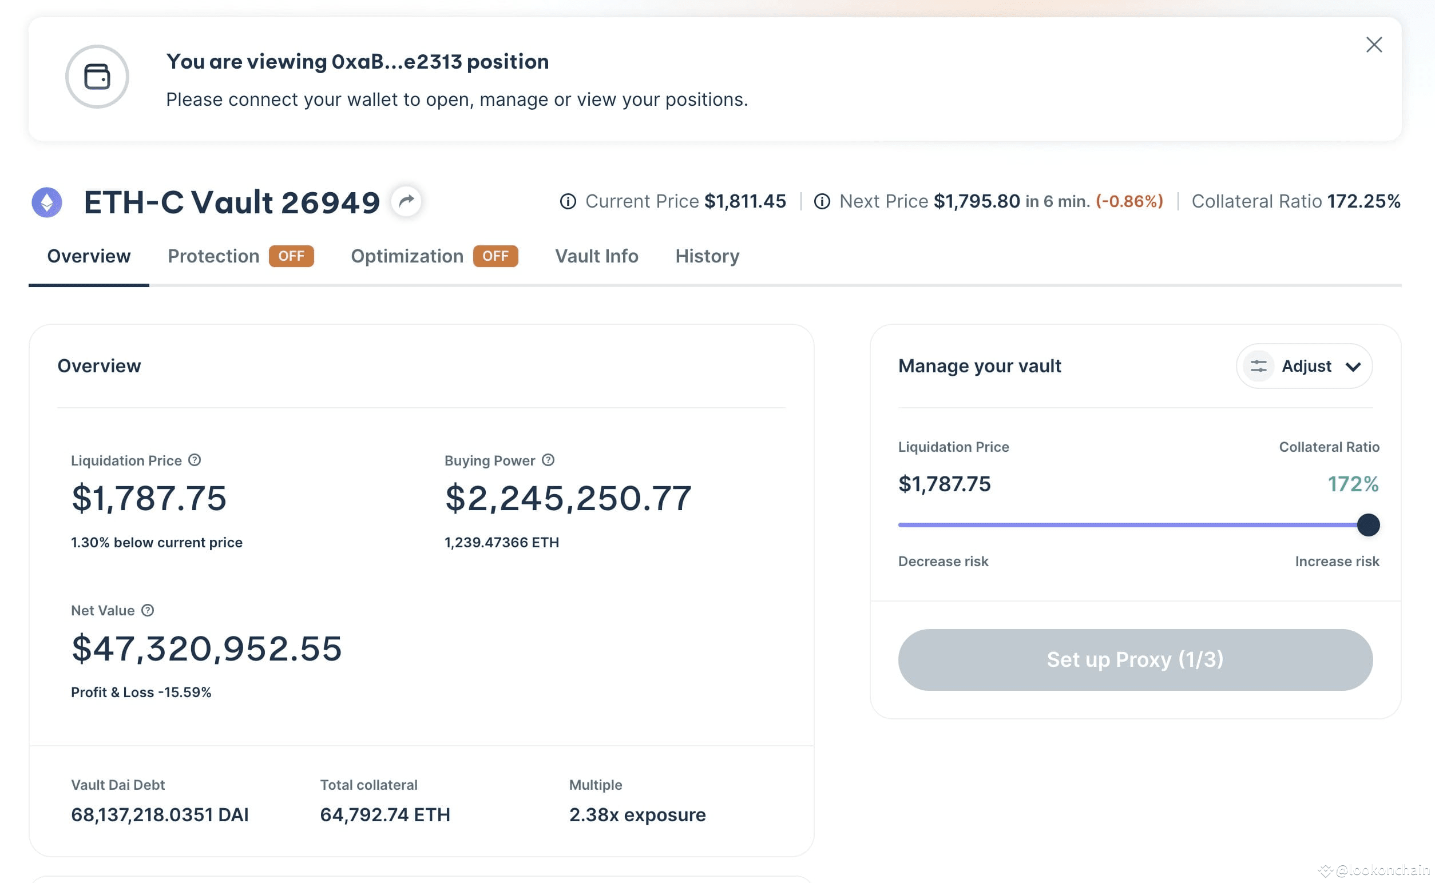Click the info icon next to Next Price
This screenshot has height=883, width=1435.
pos(823,201)
